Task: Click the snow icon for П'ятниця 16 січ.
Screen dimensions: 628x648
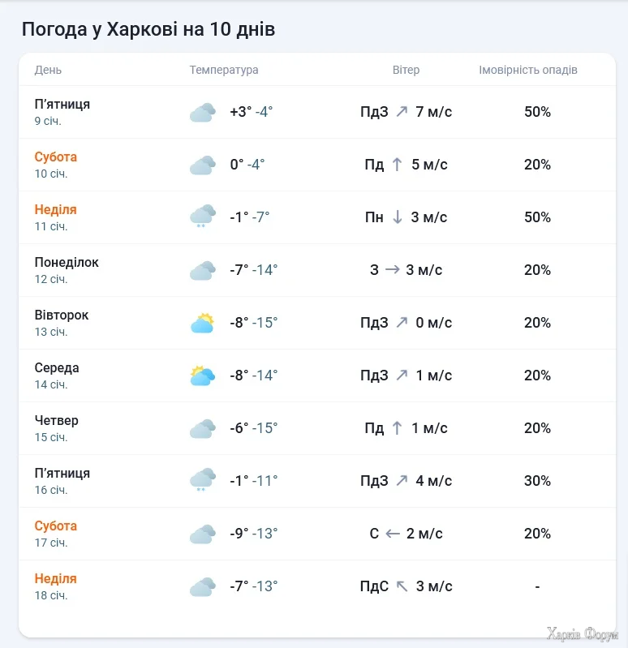Action: (202, 480)
